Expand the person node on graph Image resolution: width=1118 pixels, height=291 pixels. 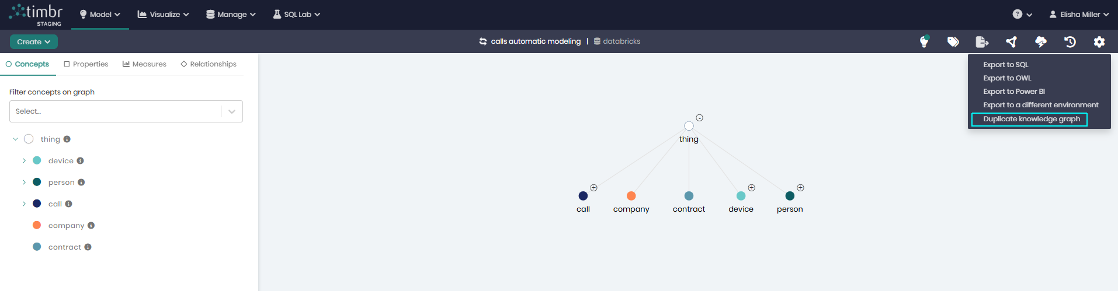800,188
